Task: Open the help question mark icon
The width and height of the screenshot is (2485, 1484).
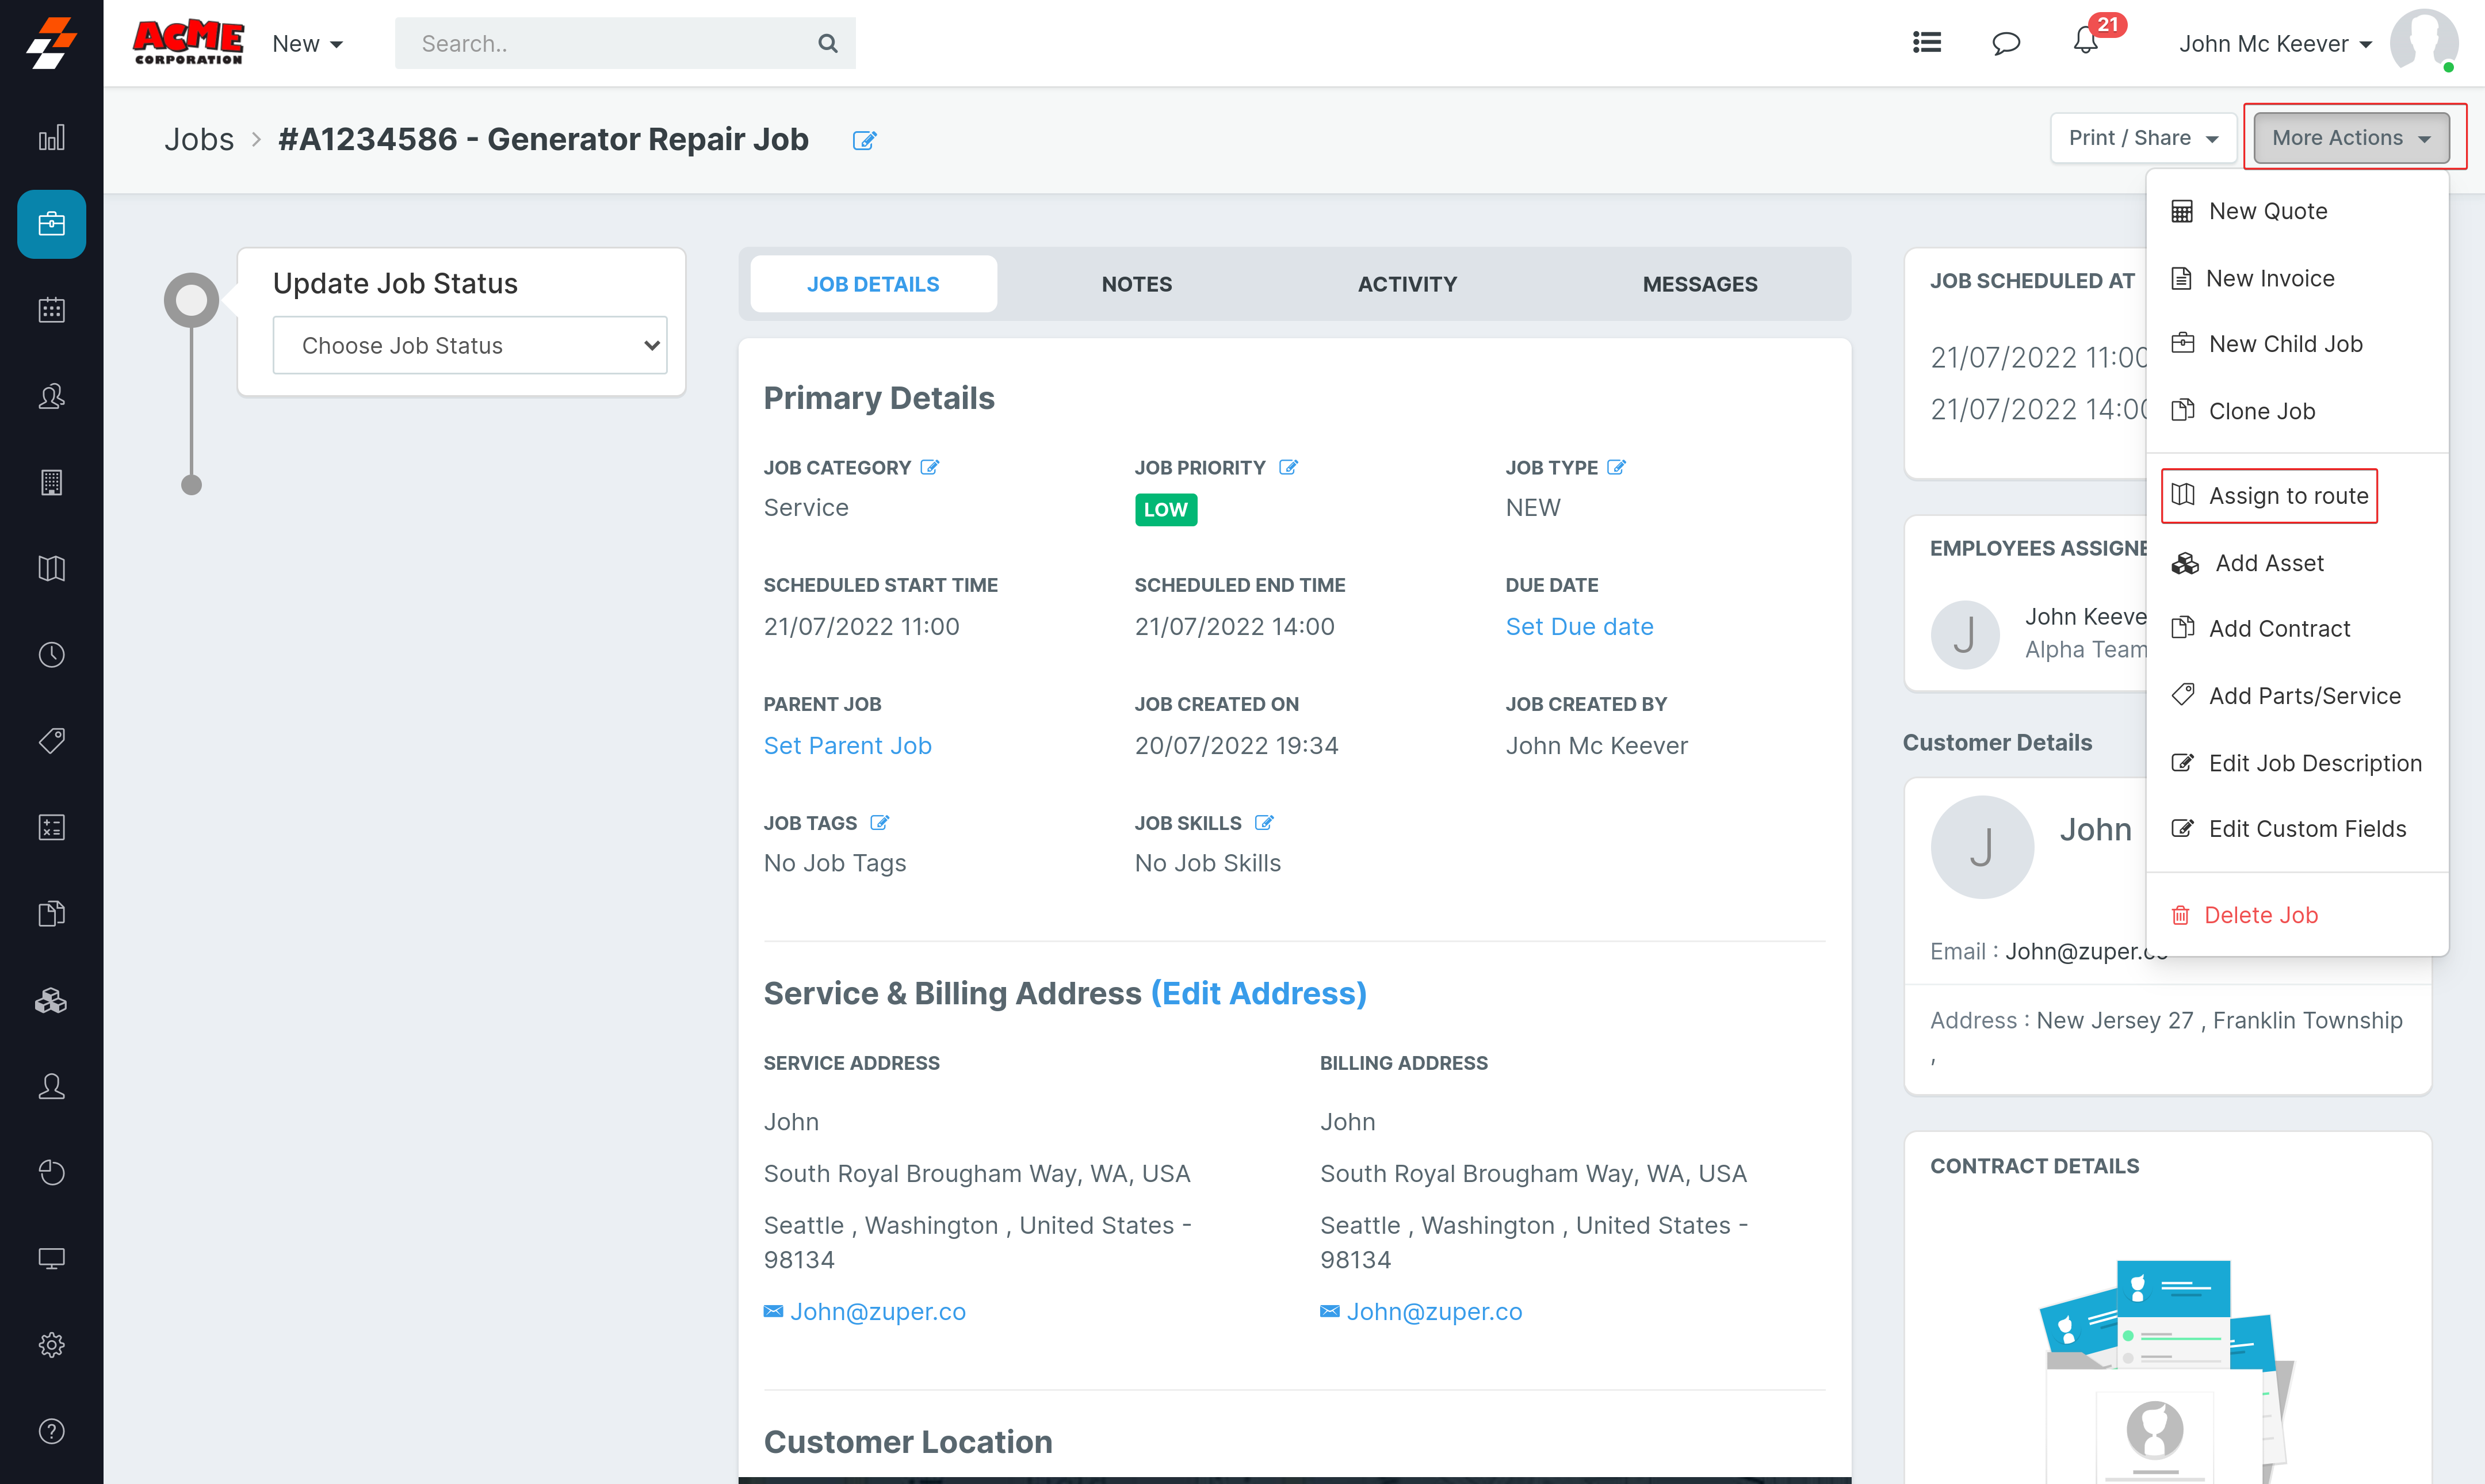Action: click(x=51, y=1430)
